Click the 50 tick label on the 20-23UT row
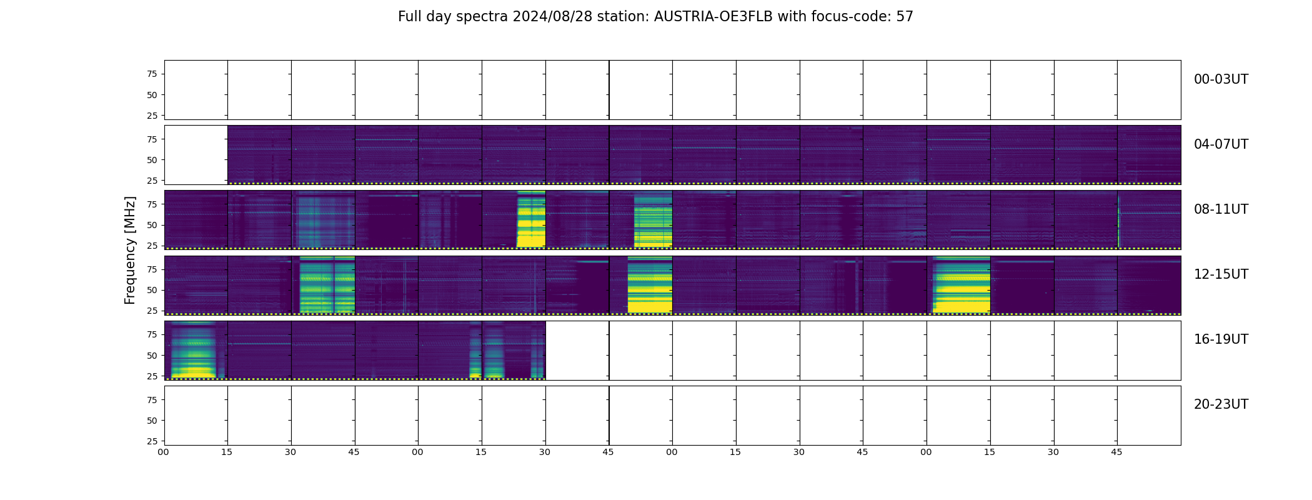This screenshot has height=500, width=1312. [152, 421]
